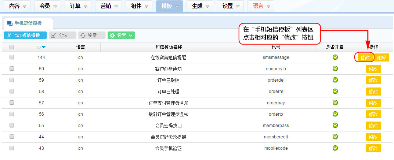Click the green status icon for mobliecode row

335,148
